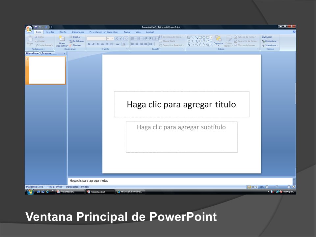Viewport: 316px width, 237px height.
Task: Click the Cortar scissors button
Action: (x=40, y=37)
